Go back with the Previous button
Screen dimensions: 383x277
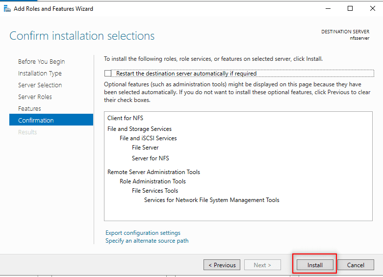click(x=222, y=265)
